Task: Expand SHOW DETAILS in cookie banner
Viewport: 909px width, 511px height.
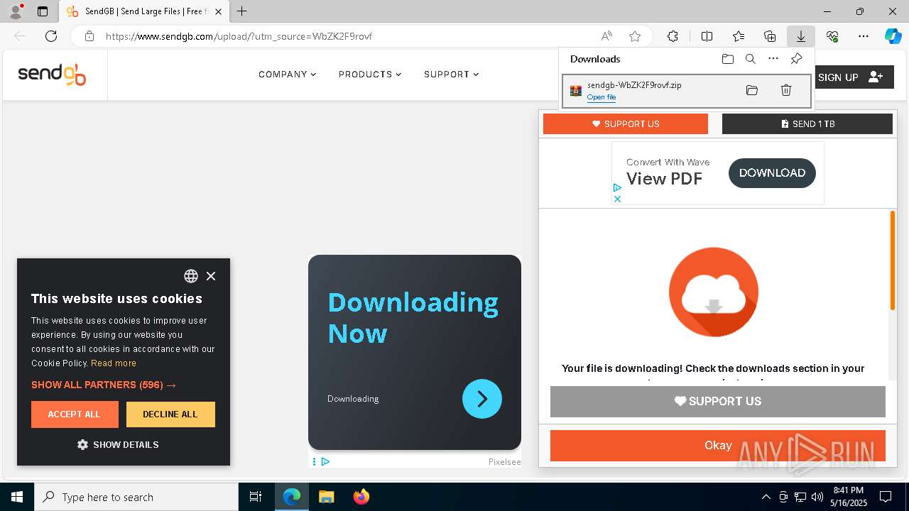Action: tap(118, 445)
